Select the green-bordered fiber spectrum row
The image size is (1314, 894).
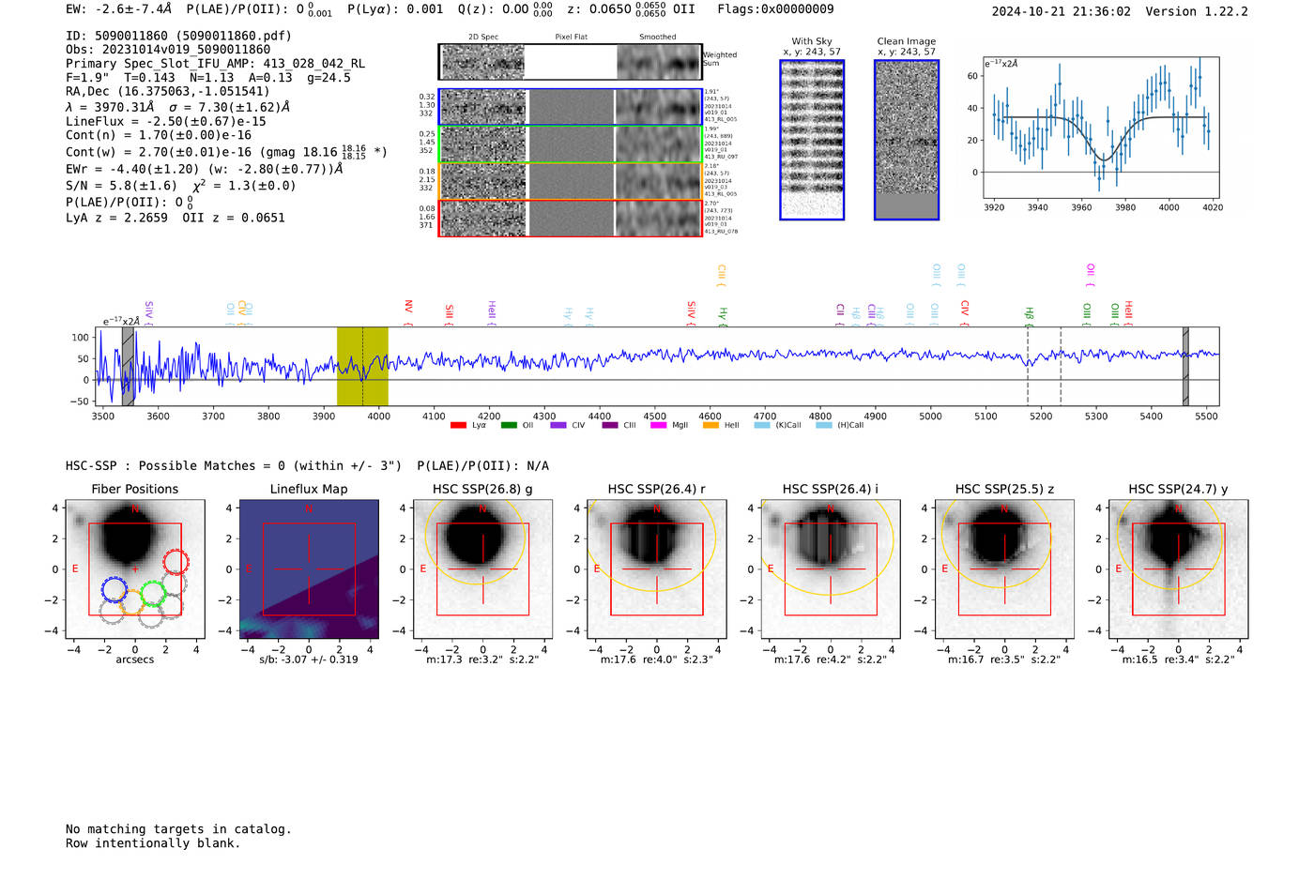tap(570, 144)
